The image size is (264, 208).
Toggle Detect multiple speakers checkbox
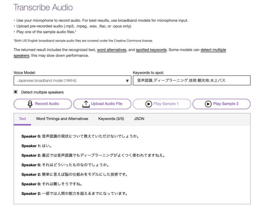tap(16, 92)
